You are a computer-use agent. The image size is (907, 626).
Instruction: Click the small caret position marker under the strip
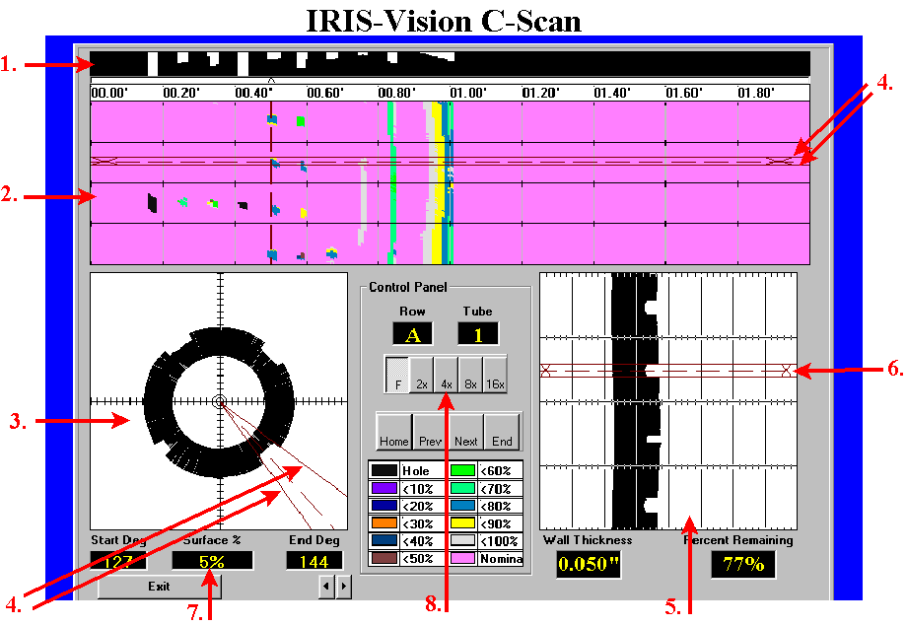coord(271,81)
